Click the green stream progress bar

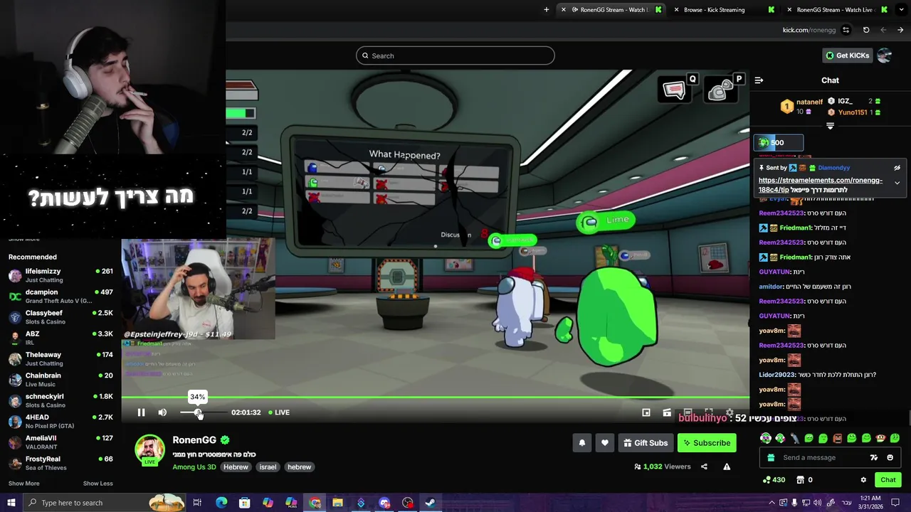435,398
